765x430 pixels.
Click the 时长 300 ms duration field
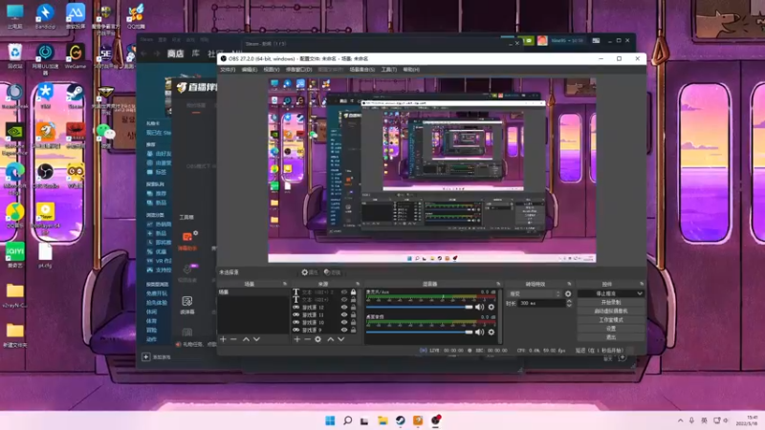540,303
